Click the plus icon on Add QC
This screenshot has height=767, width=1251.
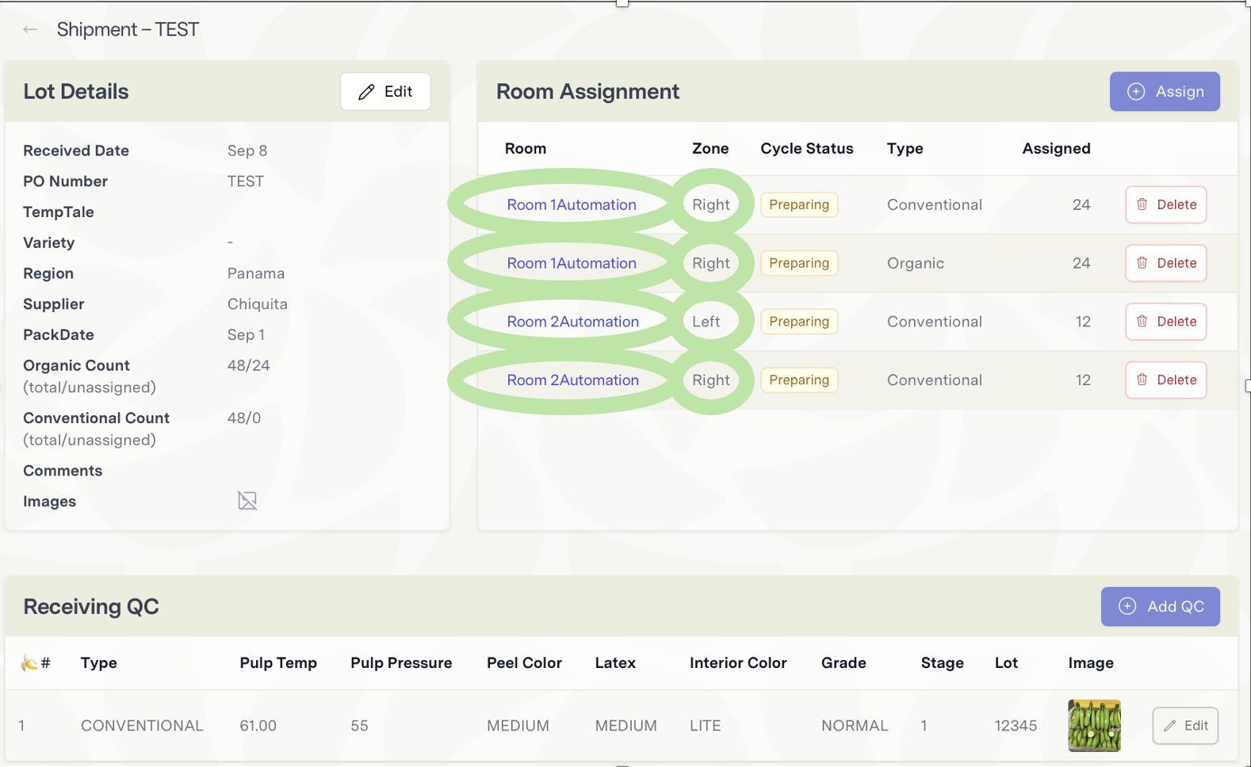point(1127,606)
